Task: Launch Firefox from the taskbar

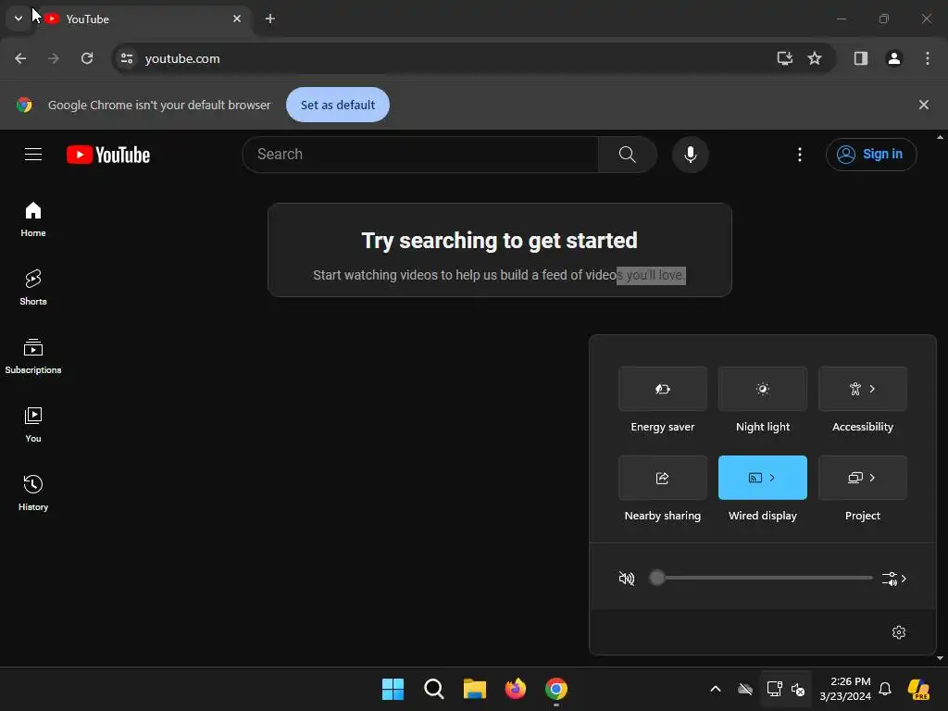Action: (515, 689)
